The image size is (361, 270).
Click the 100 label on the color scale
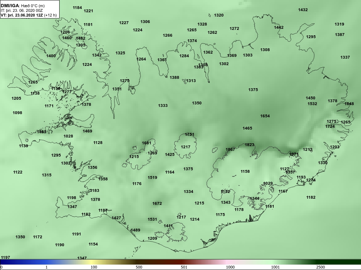click(94, 267)
